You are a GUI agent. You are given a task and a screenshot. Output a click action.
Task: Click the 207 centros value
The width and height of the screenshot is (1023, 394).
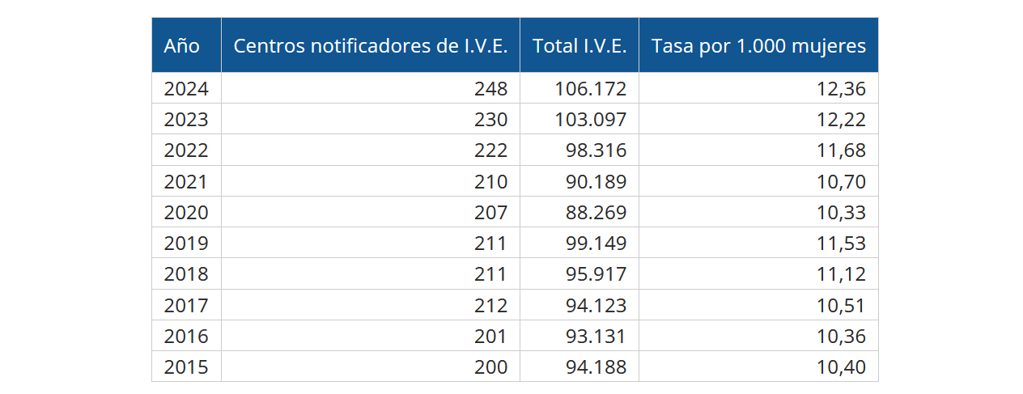coord(490,213)
